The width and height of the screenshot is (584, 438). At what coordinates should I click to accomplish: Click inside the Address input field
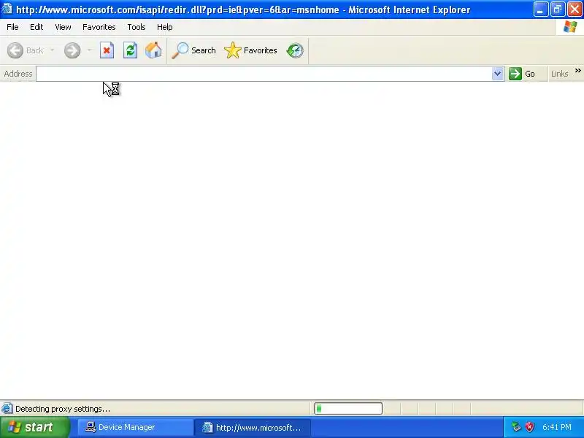point(264,74)
